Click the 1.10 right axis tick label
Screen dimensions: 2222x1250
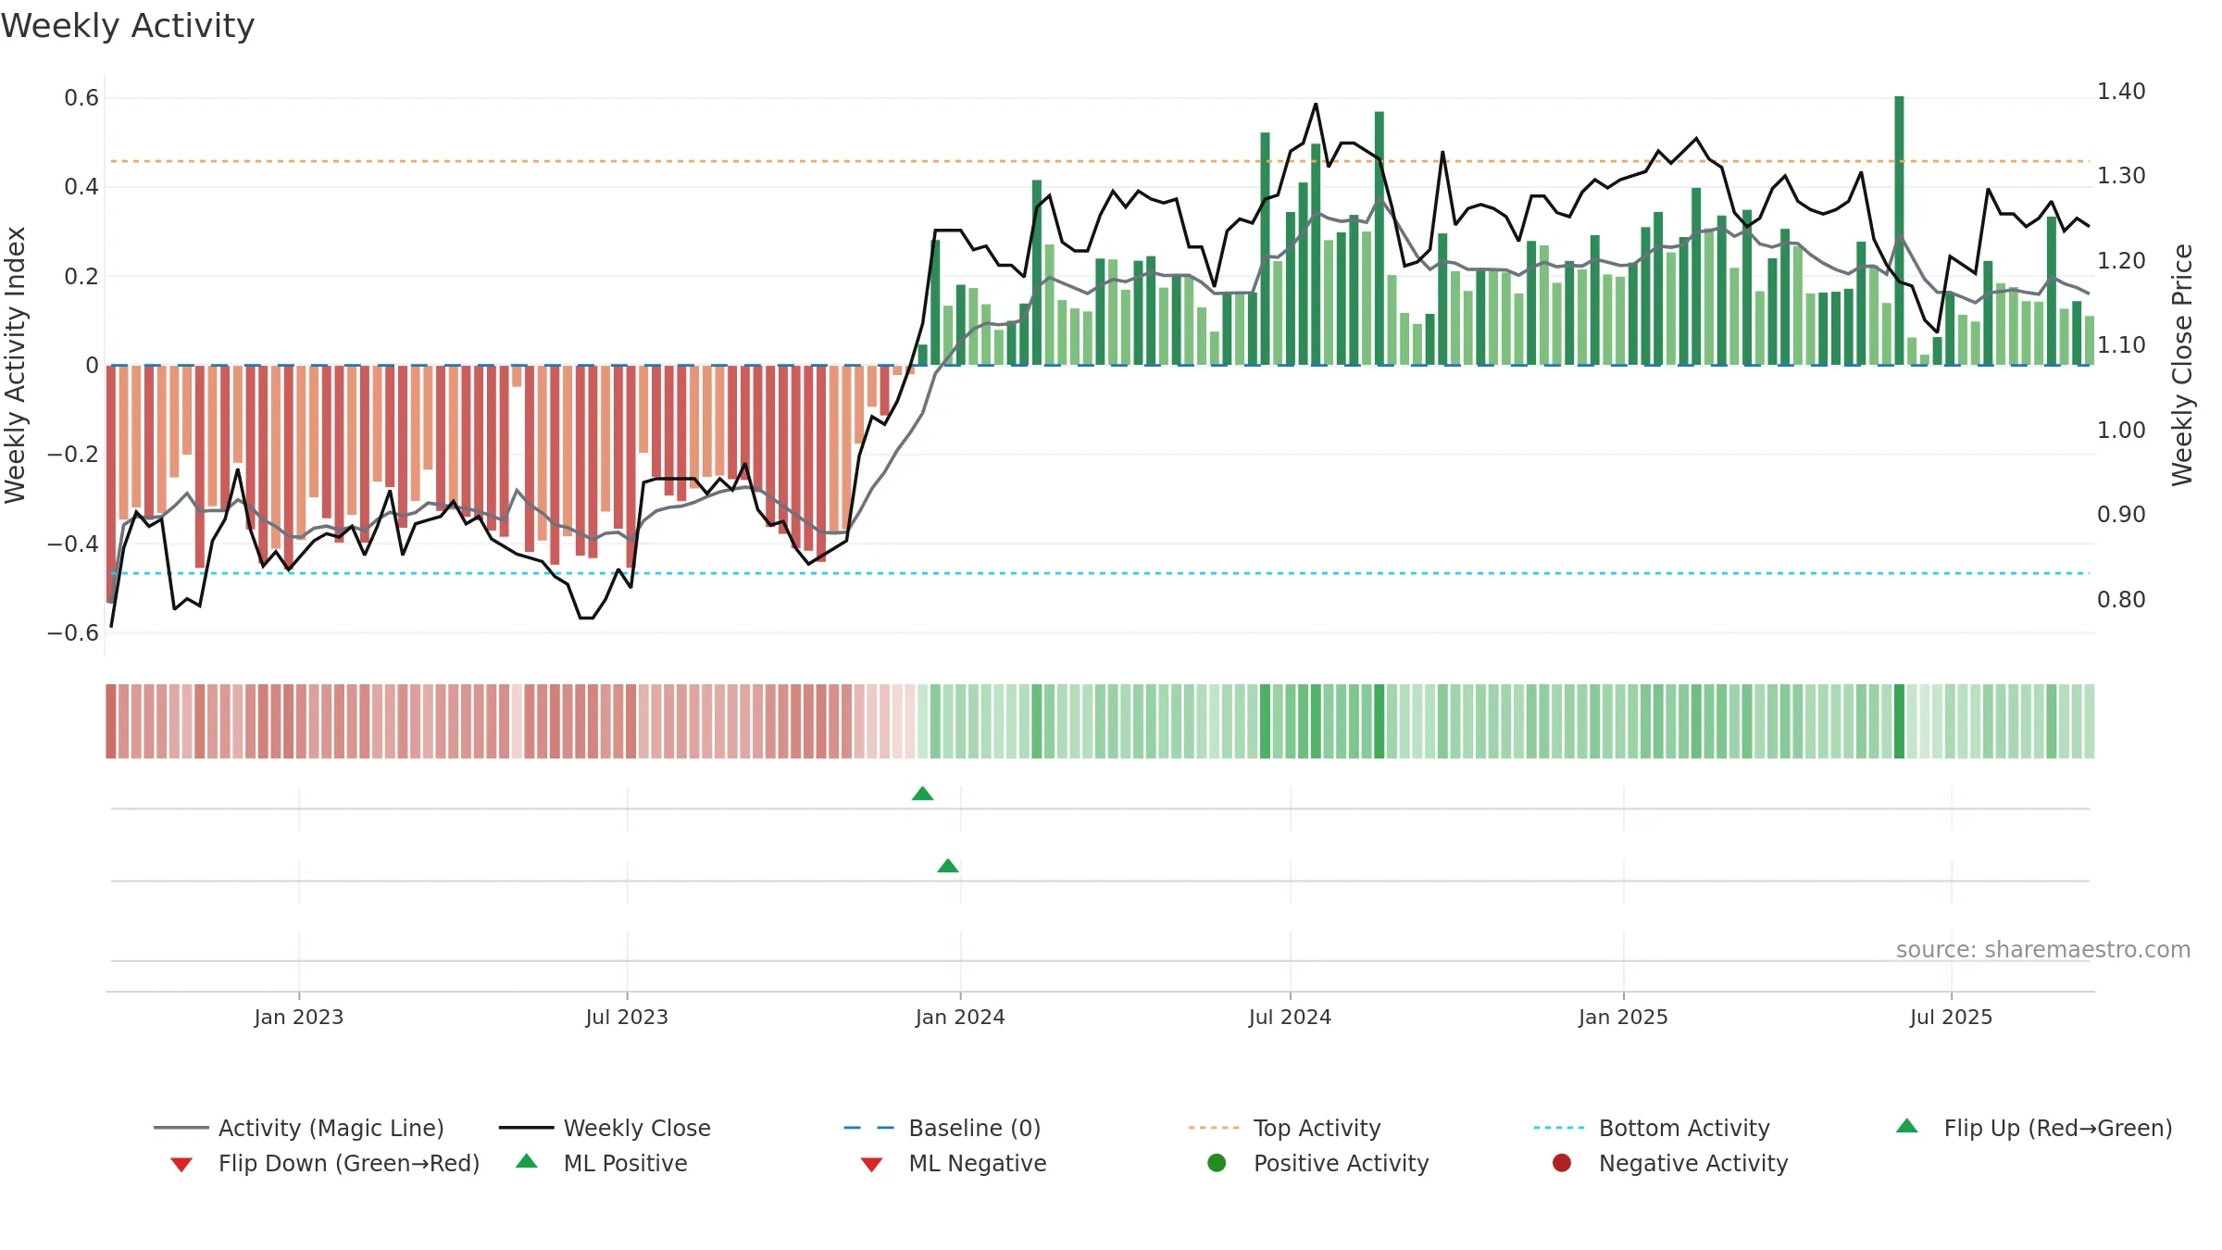point(2121,345)
